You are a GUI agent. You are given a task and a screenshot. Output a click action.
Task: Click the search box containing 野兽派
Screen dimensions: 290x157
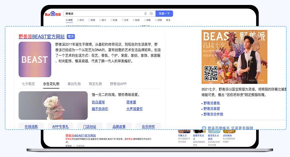[110, 13]
